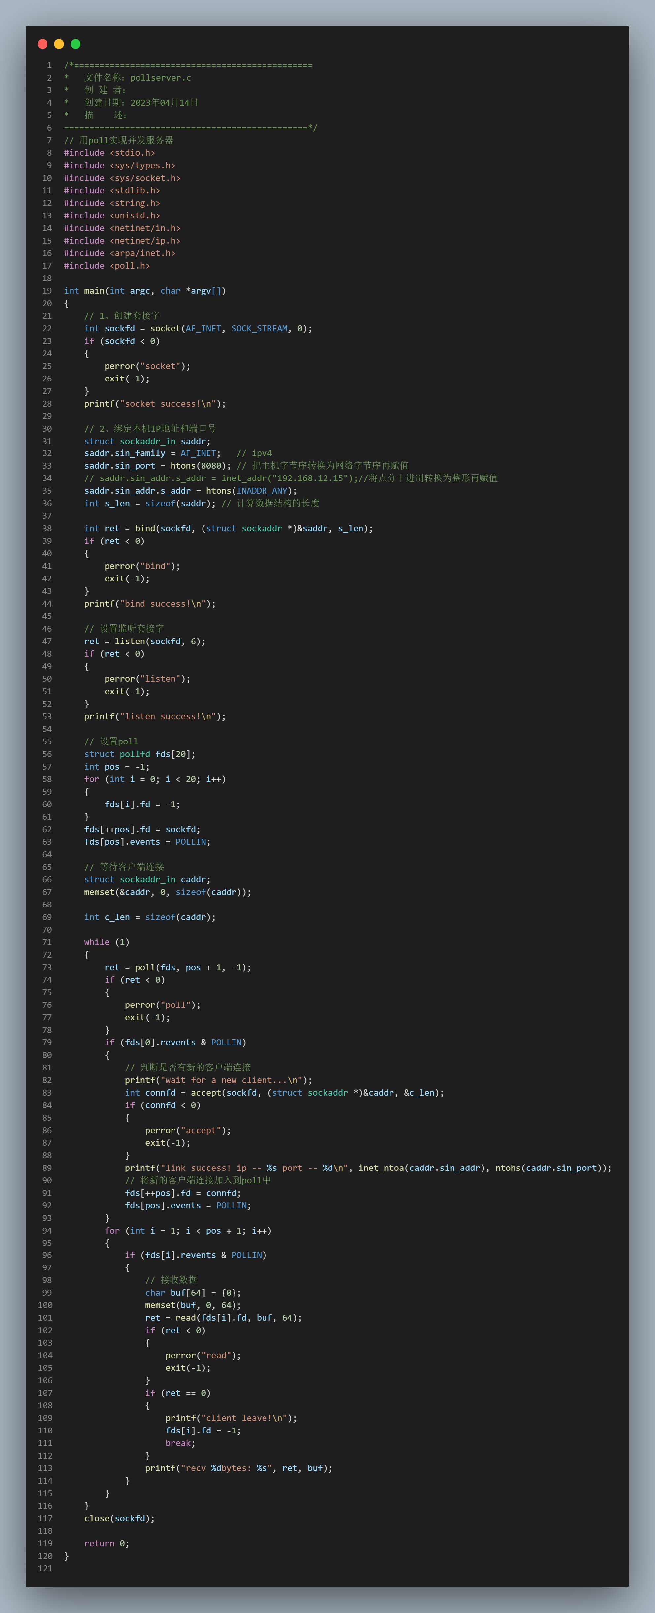Click the red close window dot

pyautogui.click(x=43, y=44)
